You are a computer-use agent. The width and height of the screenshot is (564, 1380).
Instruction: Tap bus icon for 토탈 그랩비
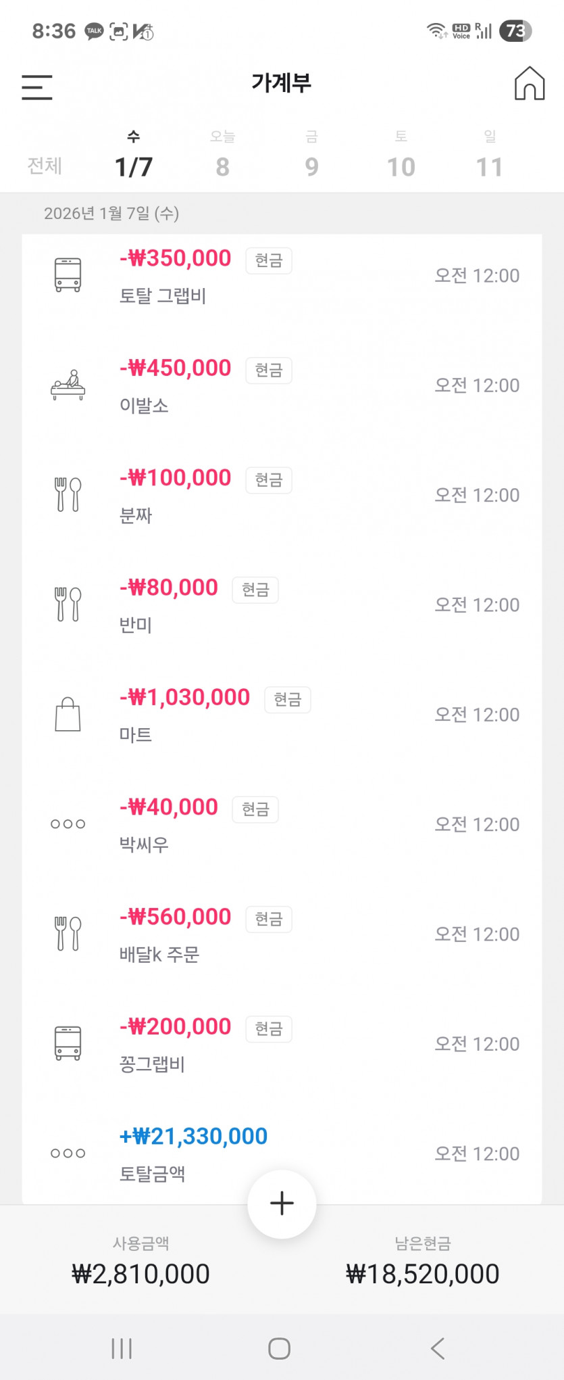pyautogui.click(x=68, y=275)
